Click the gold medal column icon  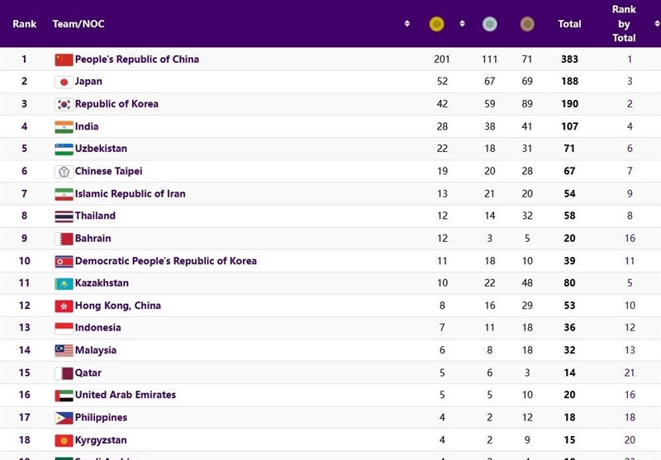[x=437, y=24]
